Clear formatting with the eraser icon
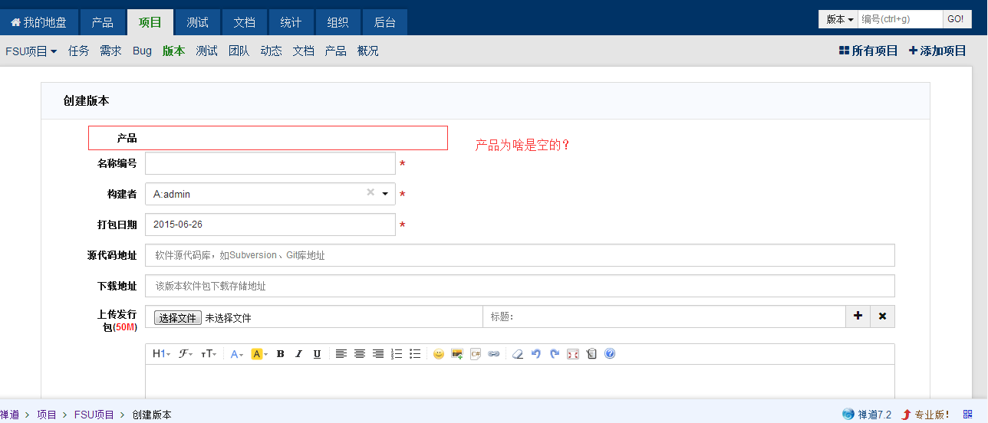 [x=518, y=354]
